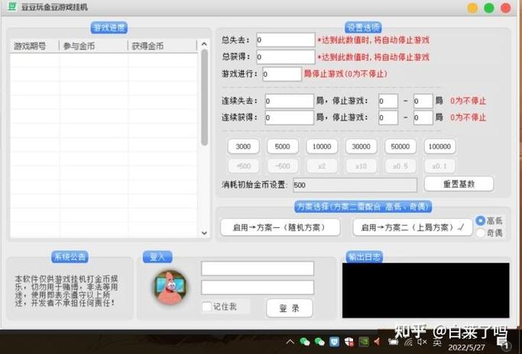
Task: Open Windows Security shield tray icon
Action: tap(349, 341)
